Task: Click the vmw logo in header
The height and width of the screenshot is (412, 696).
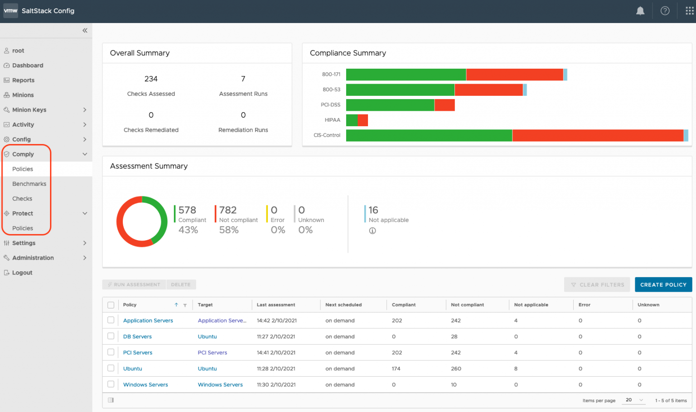Action: point(10,10)
